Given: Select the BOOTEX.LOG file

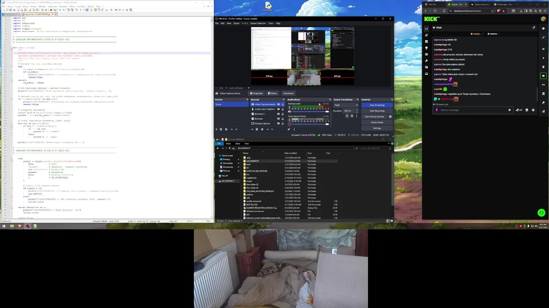Looking at the screenshot, I should (252, 204).
